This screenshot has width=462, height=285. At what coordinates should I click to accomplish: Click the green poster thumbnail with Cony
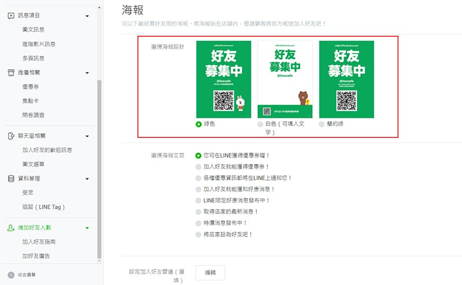point(223,79)
